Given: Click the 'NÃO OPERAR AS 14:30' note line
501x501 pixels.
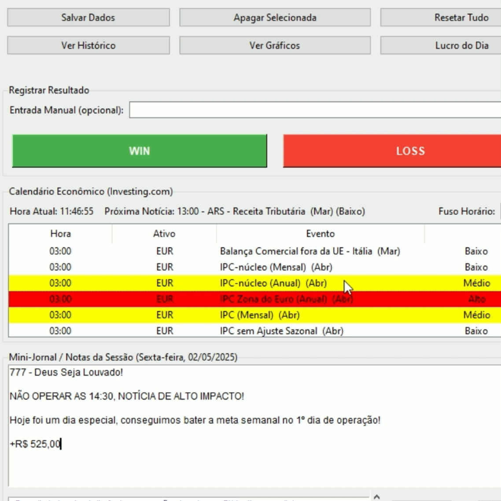Looking at the screenshot, I should [127, 396].
